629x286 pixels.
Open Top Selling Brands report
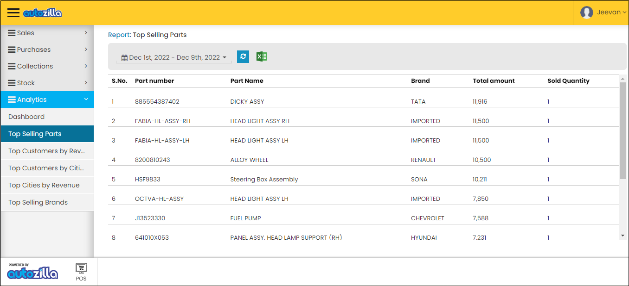pos(47,202)
